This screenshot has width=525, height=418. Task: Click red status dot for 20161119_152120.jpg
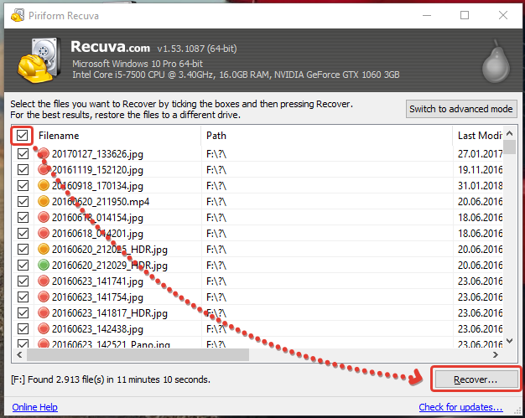pyautogui.click(x=44, y=170)
